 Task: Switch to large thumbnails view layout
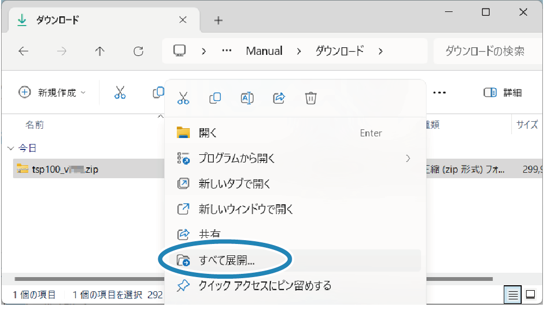pyautogui.click(x=530, y=295)
